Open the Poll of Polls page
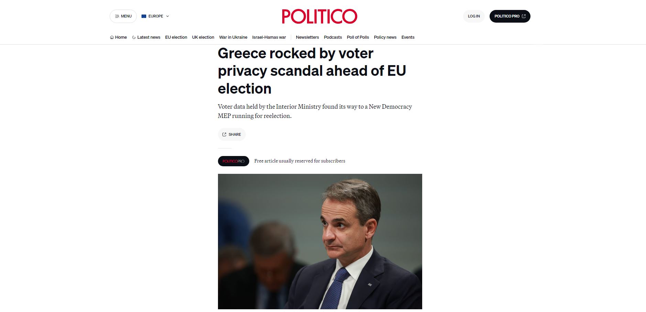 358,37
